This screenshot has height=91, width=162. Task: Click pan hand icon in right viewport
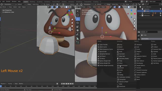pyautogui.click(x=134, y=23)
